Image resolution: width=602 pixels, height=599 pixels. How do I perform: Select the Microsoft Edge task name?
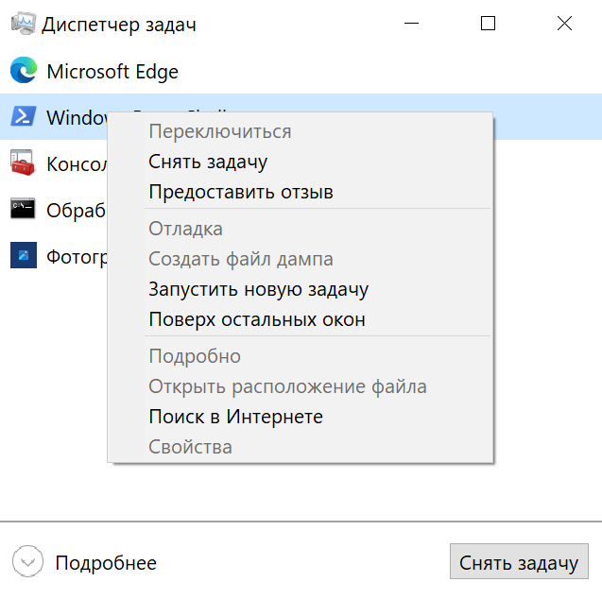[x=112, y=71]
